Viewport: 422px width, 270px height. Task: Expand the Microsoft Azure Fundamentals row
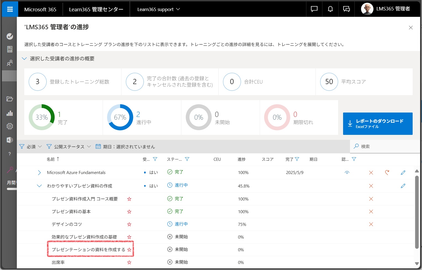tap(39, 173)
